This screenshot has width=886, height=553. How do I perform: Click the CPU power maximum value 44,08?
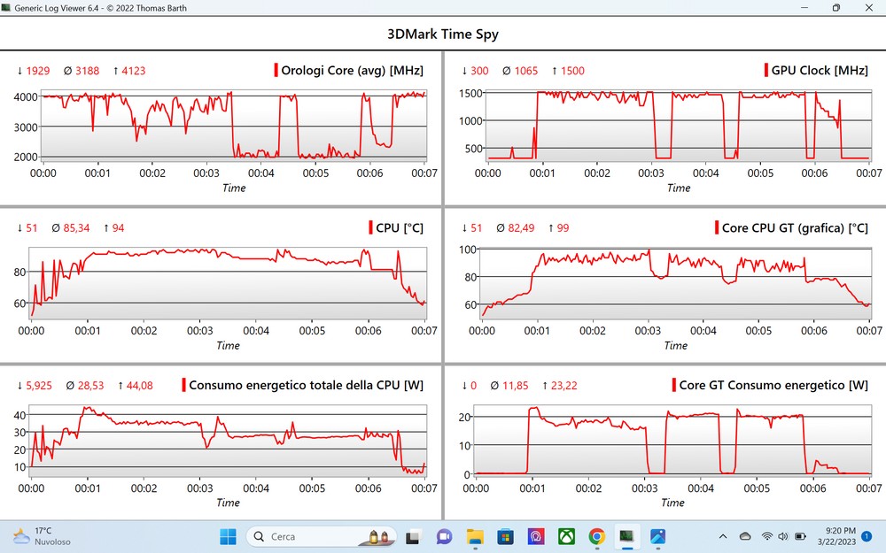tap(140, 386)
